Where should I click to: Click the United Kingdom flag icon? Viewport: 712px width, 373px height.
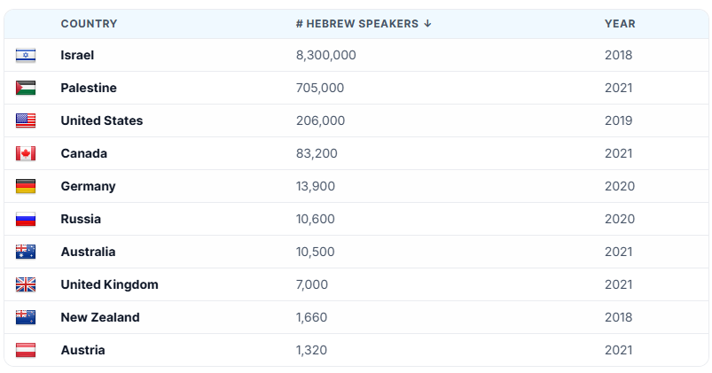pos(26,284)
